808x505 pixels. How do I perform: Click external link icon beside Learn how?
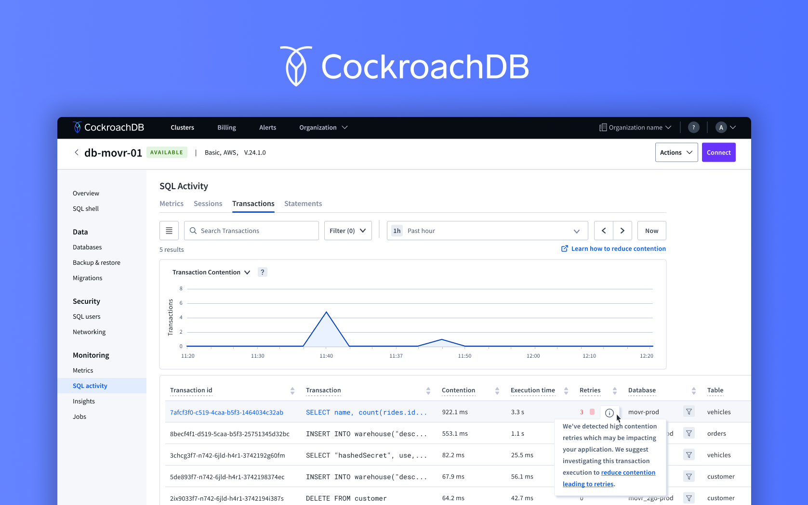565,248
